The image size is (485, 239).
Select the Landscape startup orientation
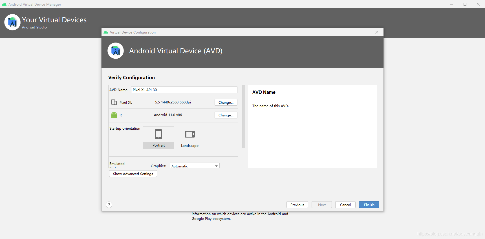pos(190,138)
